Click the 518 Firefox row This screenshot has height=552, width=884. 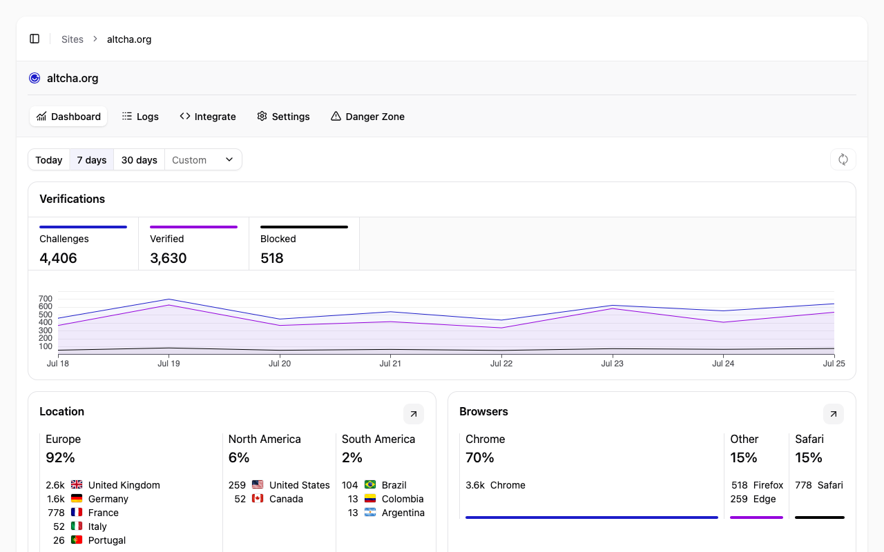point(757,485)
